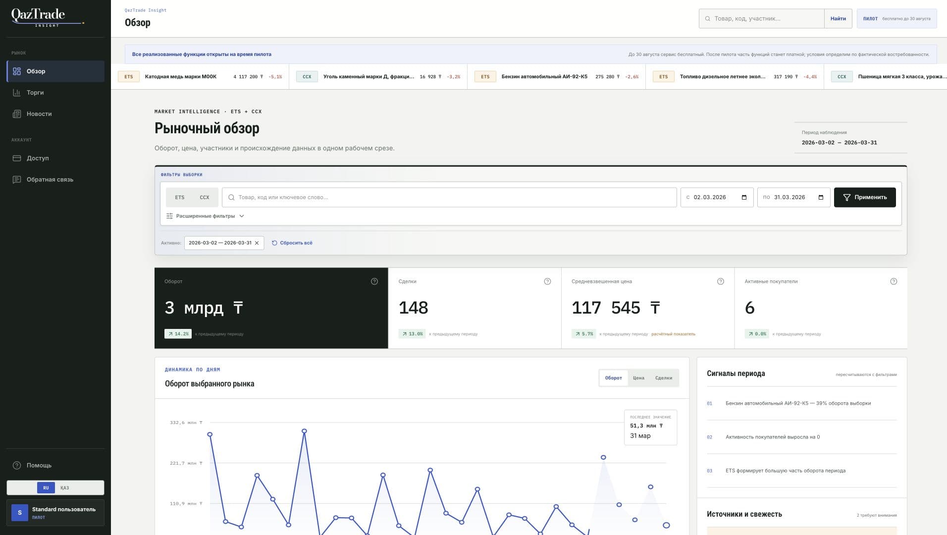The width and height of the screenshot is (947, 535).
Task: Switch chart to the Сделки tab
Action: click(664, 378)
